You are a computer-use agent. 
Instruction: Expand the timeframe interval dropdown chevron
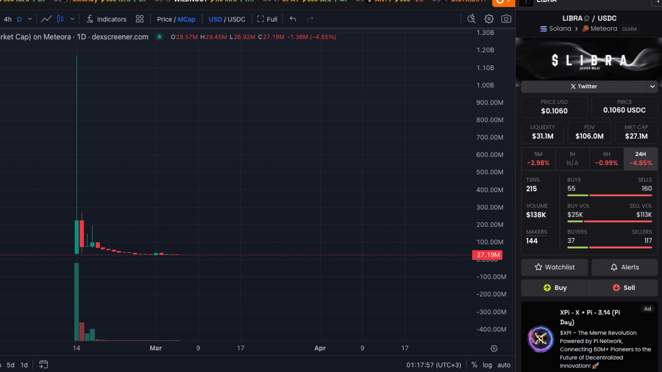[x=30, y=19]
